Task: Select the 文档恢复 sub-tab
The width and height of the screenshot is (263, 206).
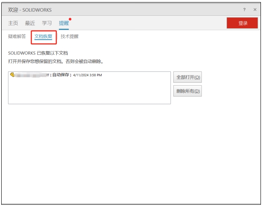Action: (x=43, y=36)
